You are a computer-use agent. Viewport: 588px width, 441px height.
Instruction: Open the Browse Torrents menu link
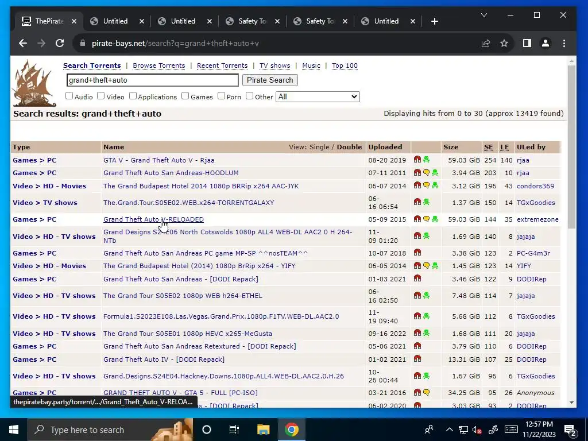point(159,65)
